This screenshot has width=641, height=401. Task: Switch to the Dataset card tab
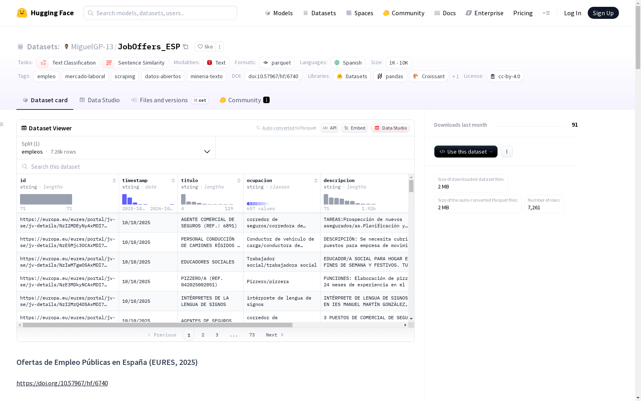pyautogui.click(x=45, y=100)
